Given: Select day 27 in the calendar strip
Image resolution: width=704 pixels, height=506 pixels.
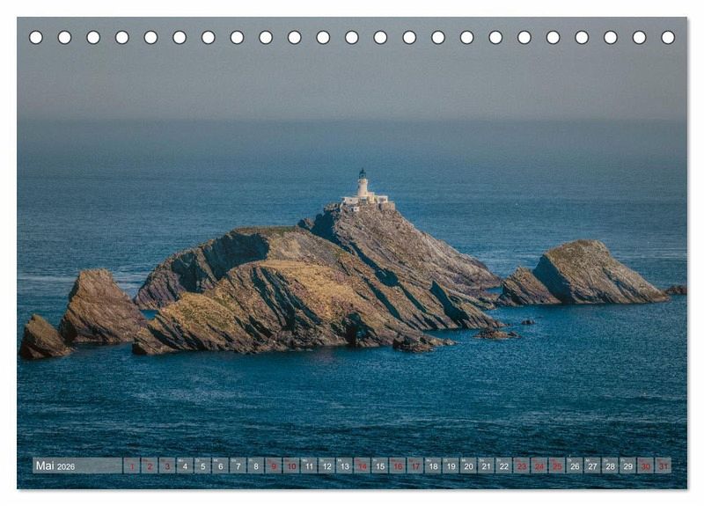Looking at the screenshot, I should (593, 466).
